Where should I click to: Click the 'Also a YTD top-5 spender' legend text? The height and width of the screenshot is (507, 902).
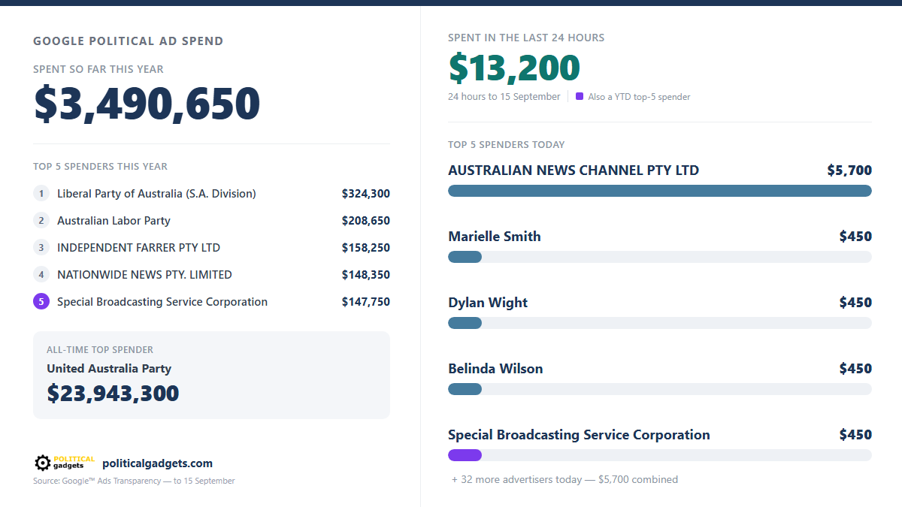(x=639, y=97)
